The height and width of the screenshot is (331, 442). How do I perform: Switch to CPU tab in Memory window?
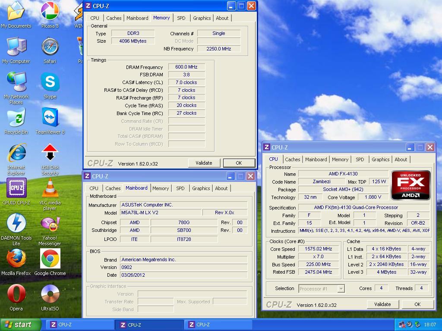[x=95, y=18]
